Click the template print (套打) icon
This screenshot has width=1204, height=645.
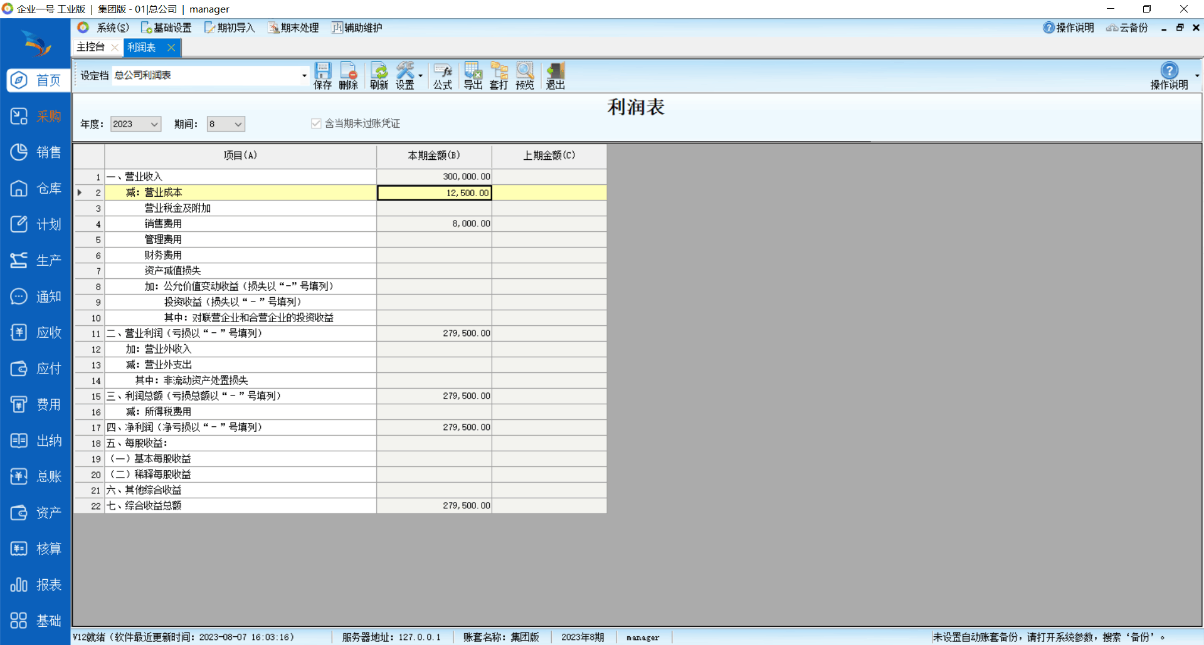tap(499, 76)
